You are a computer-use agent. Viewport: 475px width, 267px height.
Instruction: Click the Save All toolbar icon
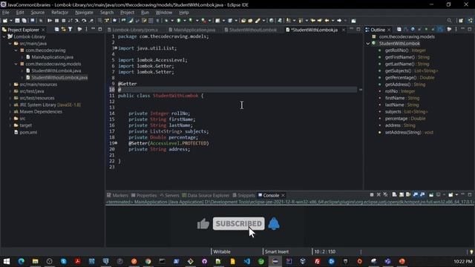[24, 21]
